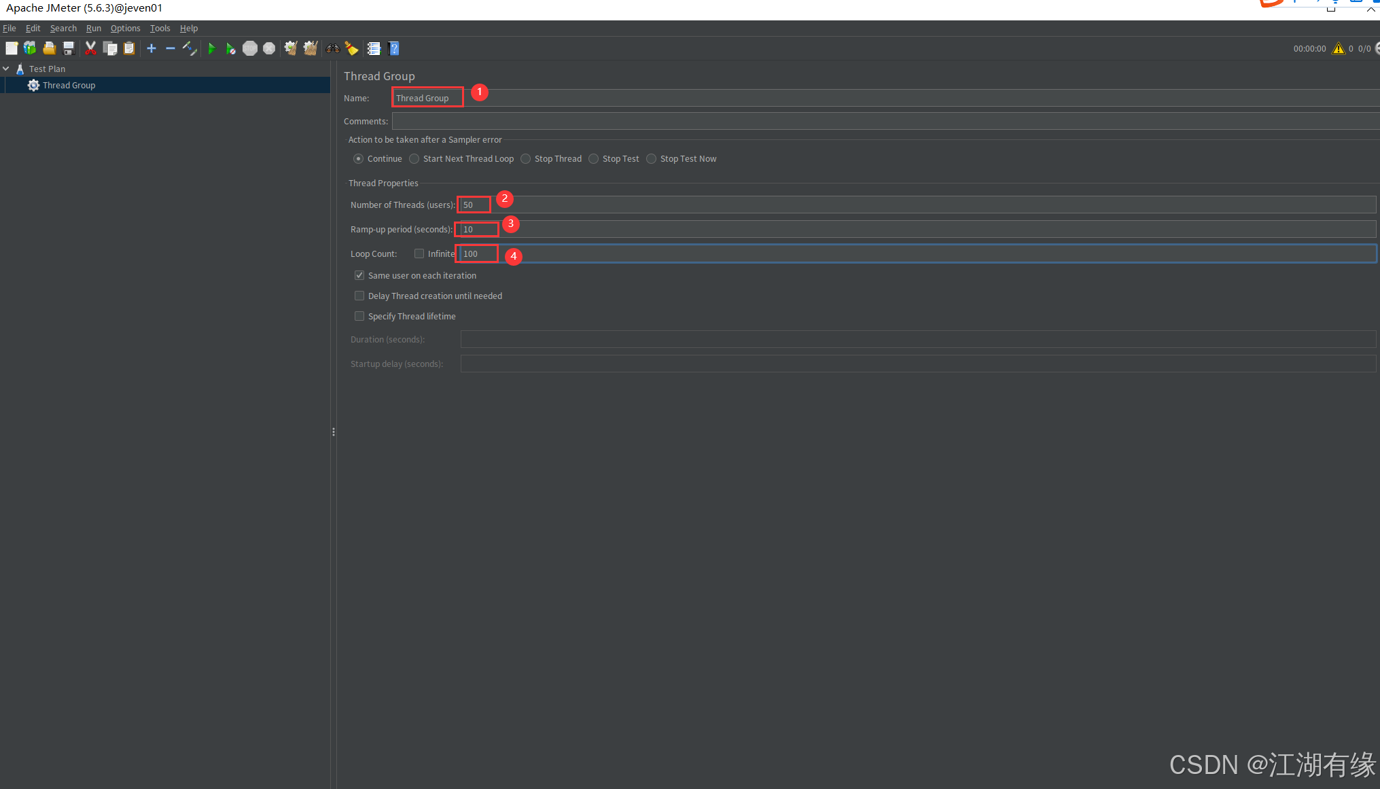The width and height of the screenshot is (1380, 789).
Task: Click the minus Collapse All icon
Action: pyautogui.click(x=171, y=48)
